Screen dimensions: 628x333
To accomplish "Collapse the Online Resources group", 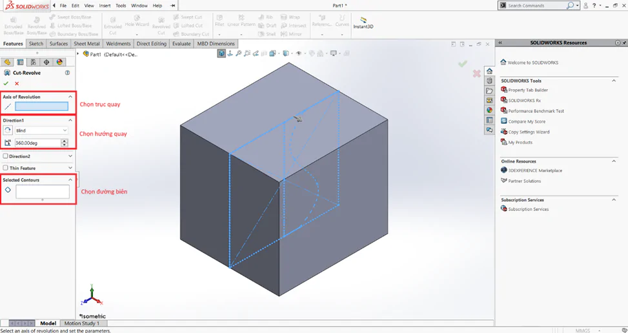I will pos(614,161).
